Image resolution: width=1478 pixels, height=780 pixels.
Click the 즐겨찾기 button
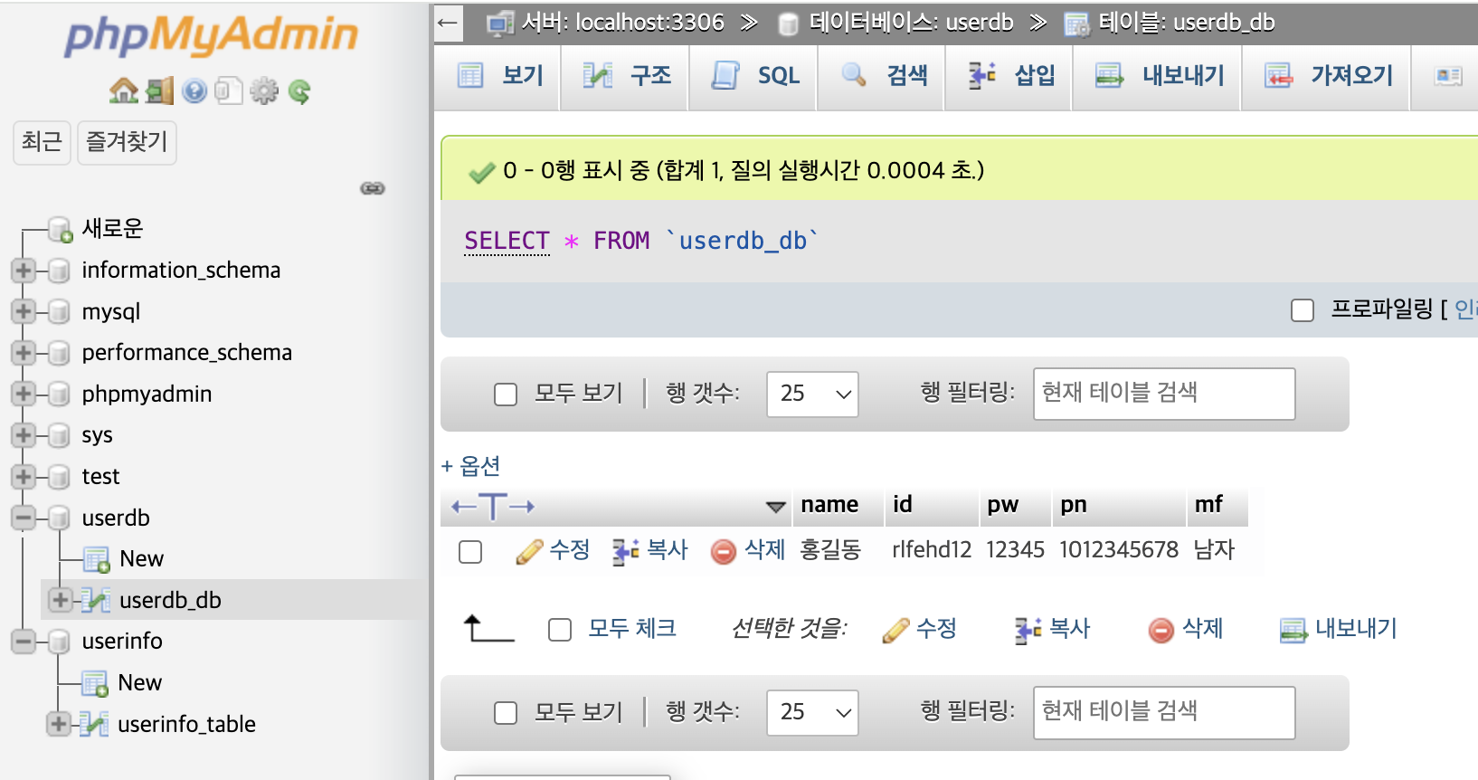[x=127, y=142]
